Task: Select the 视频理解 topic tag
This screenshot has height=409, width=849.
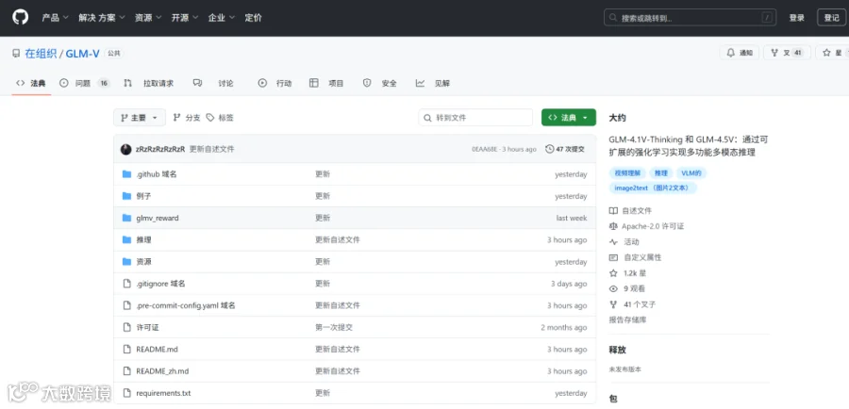Action: click(627, 173)
